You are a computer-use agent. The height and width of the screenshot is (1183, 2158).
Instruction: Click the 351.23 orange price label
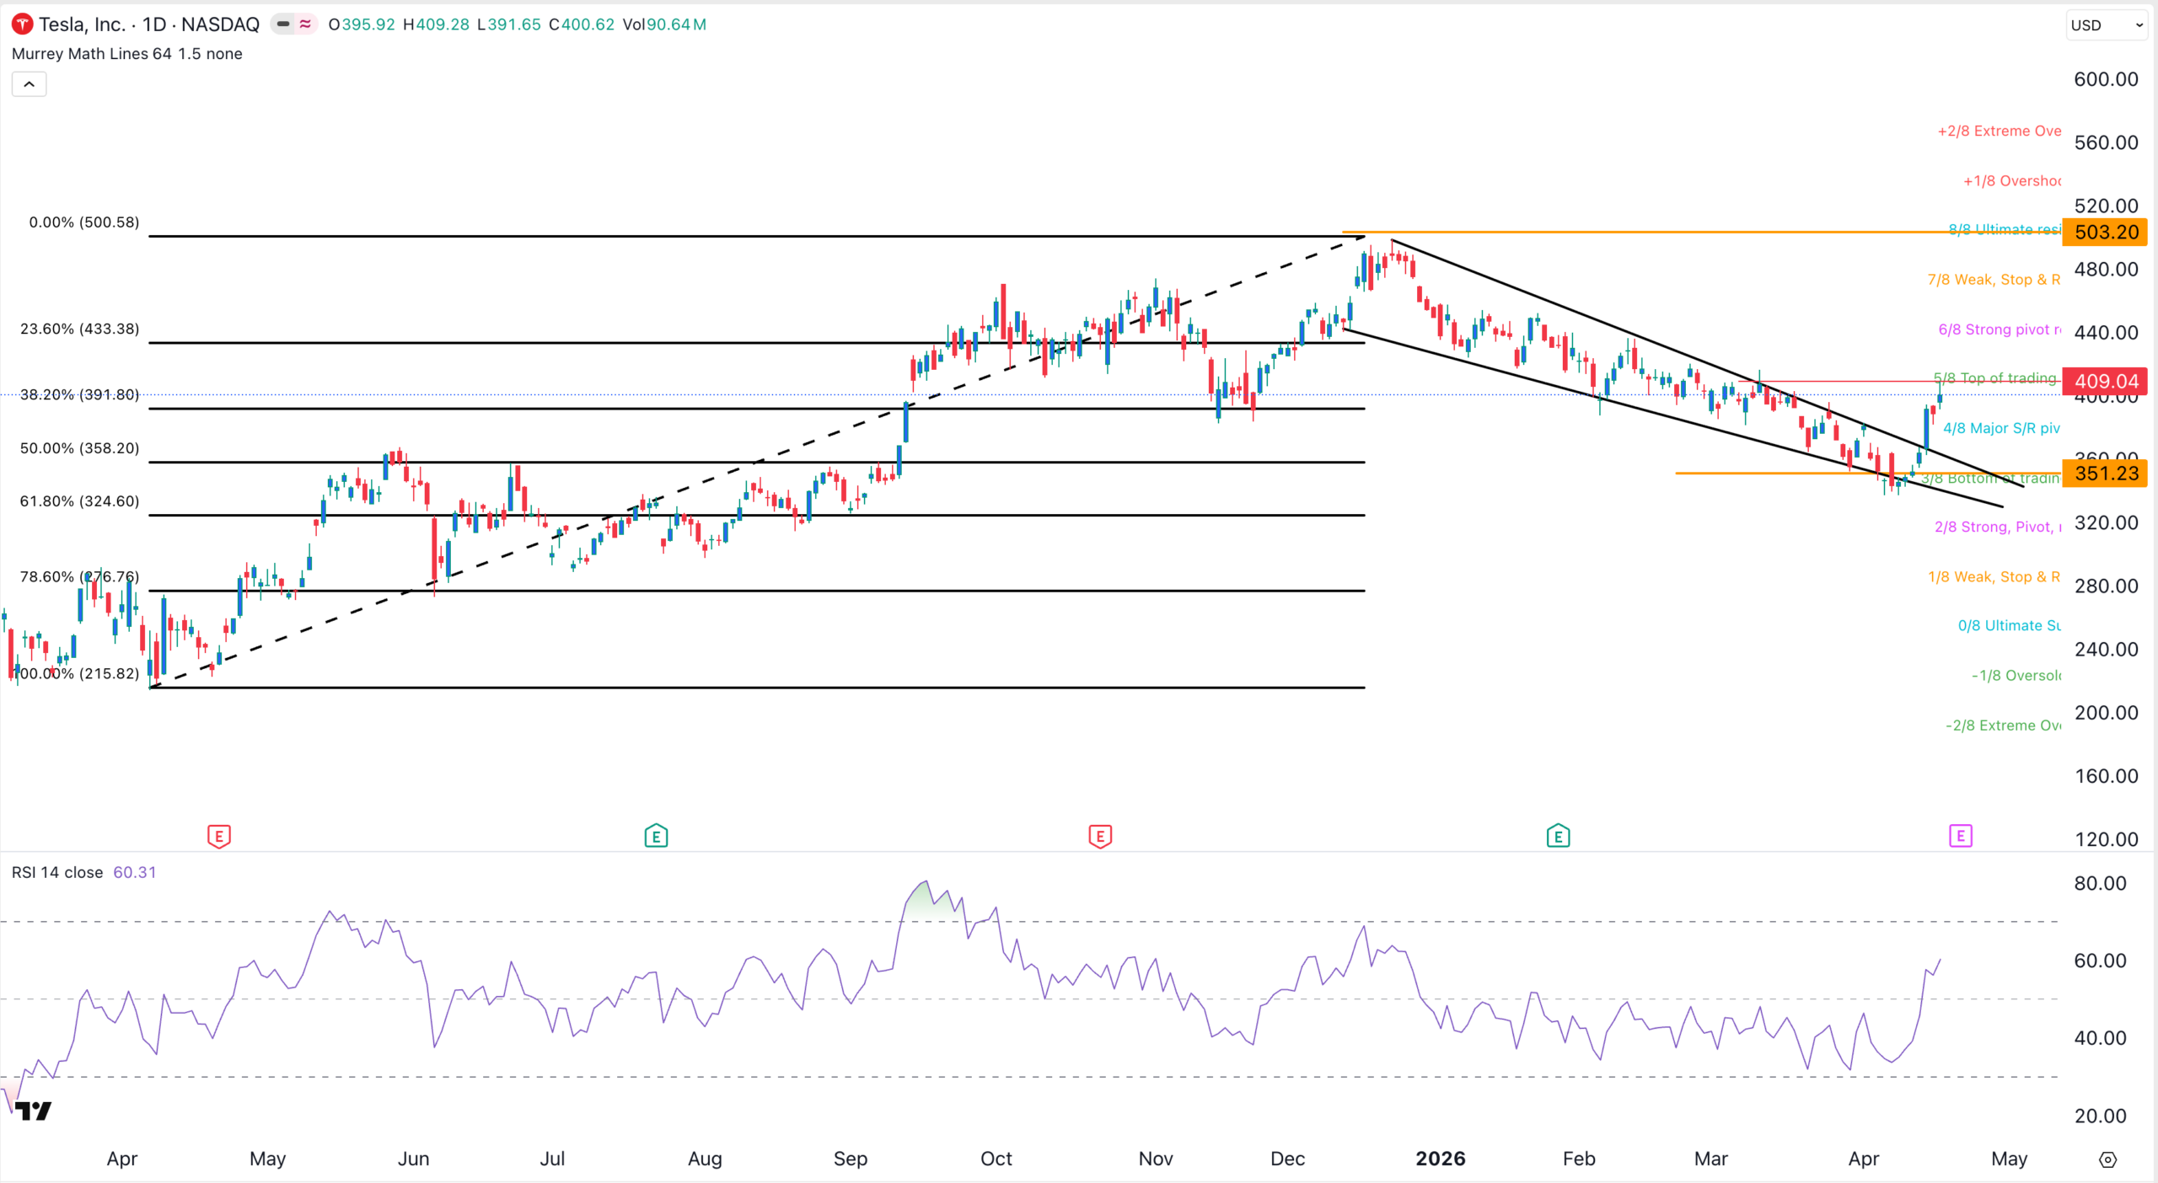tap(2105, 474)
